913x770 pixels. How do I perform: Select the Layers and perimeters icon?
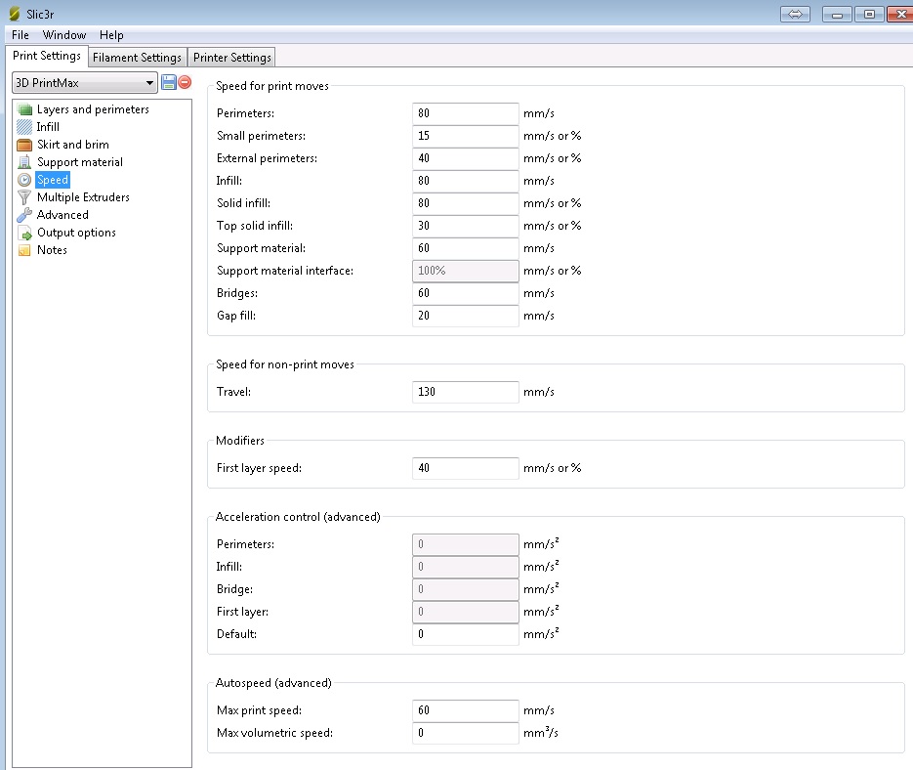pos(24,109)
